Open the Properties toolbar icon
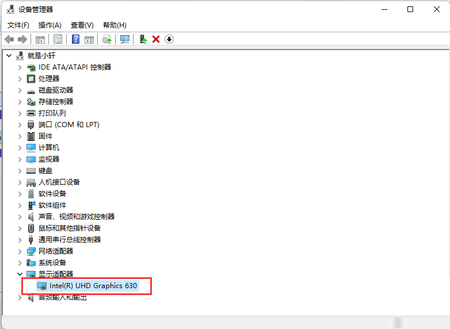The height and width of the screenshot is (329, 450). (58, 39)
